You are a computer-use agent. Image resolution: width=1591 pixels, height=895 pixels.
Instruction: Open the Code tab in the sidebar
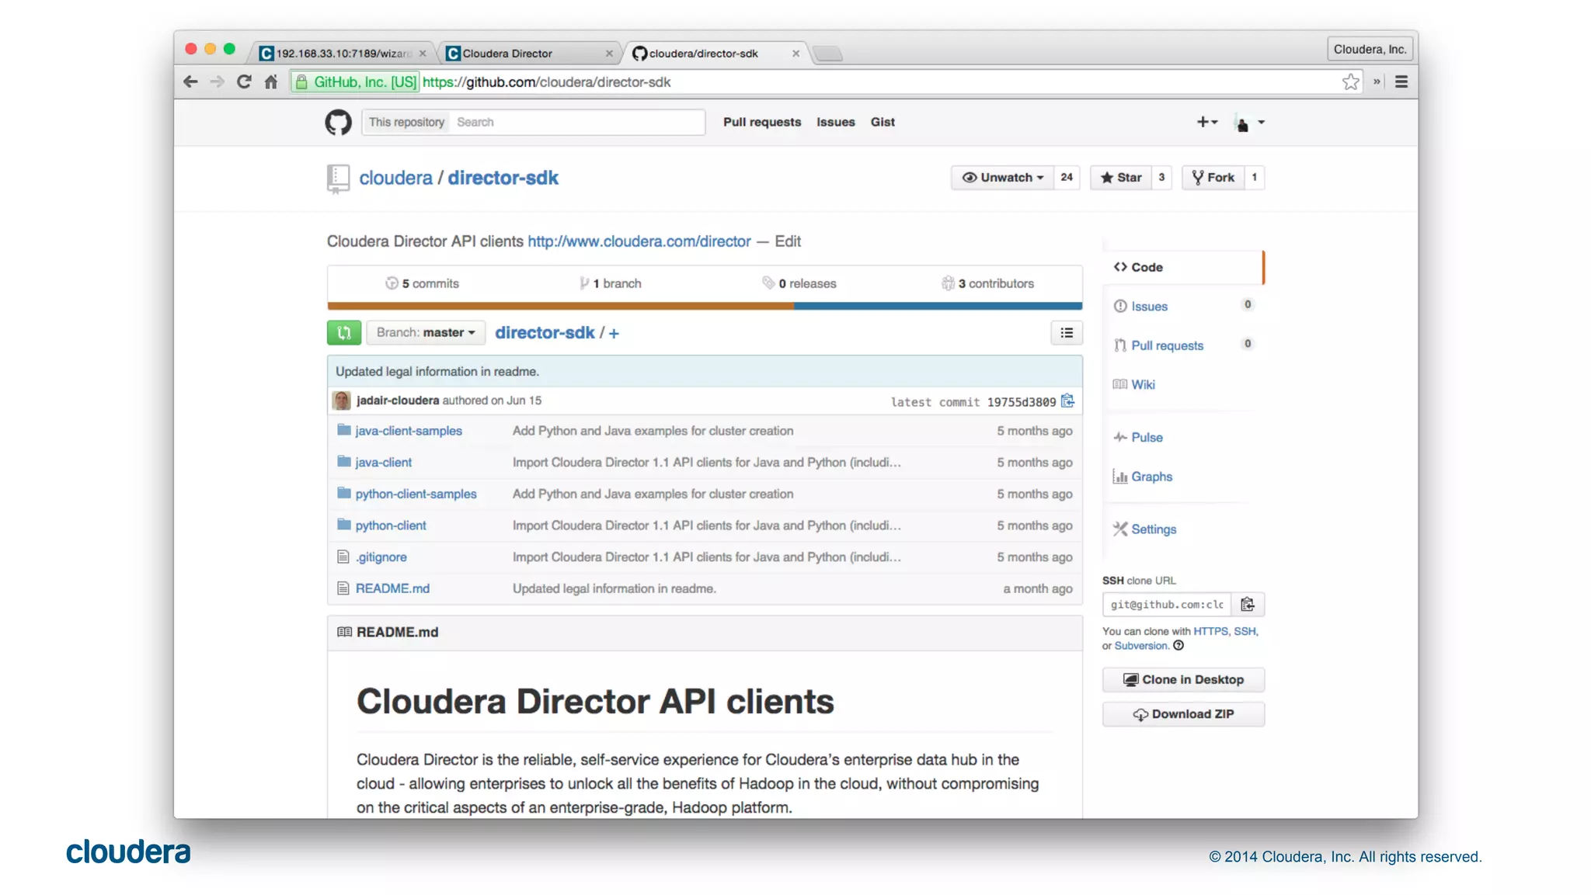[1183, 267]
